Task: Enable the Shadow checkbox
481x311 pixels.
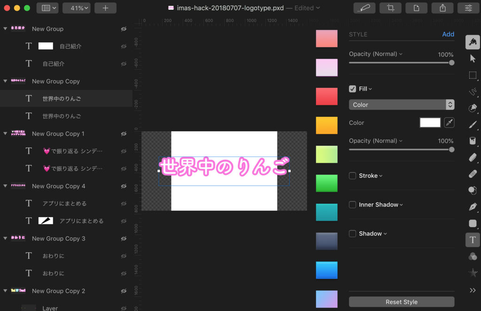Action: click(x=352, y=234)
